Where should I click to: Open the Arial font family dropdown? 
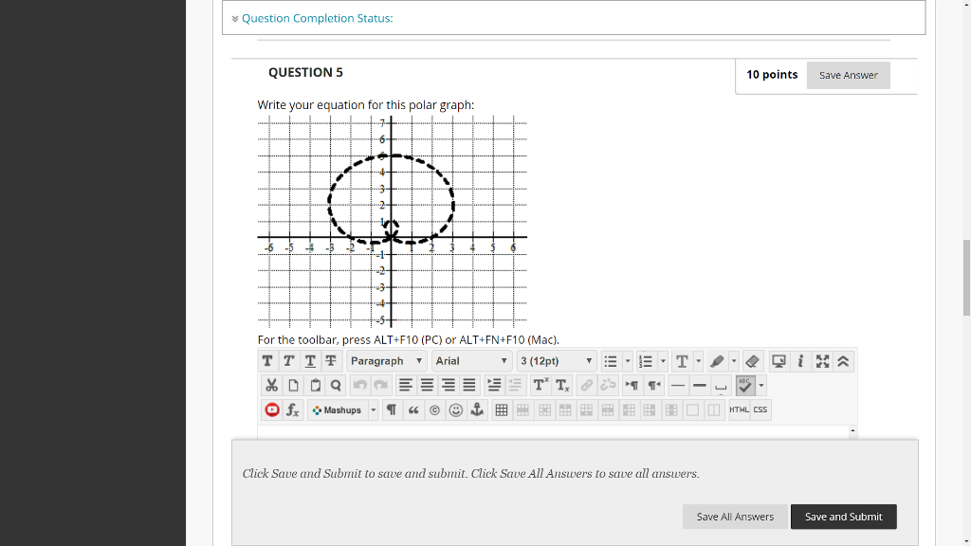coord(471,361)
